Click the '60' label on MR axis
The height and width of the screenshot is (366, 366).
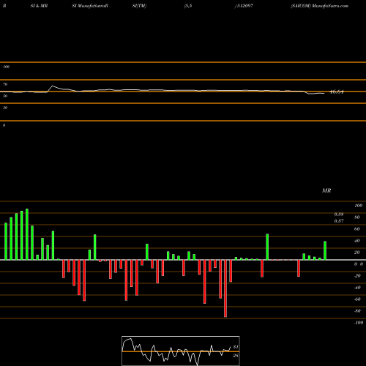click(x=357, y=229)
